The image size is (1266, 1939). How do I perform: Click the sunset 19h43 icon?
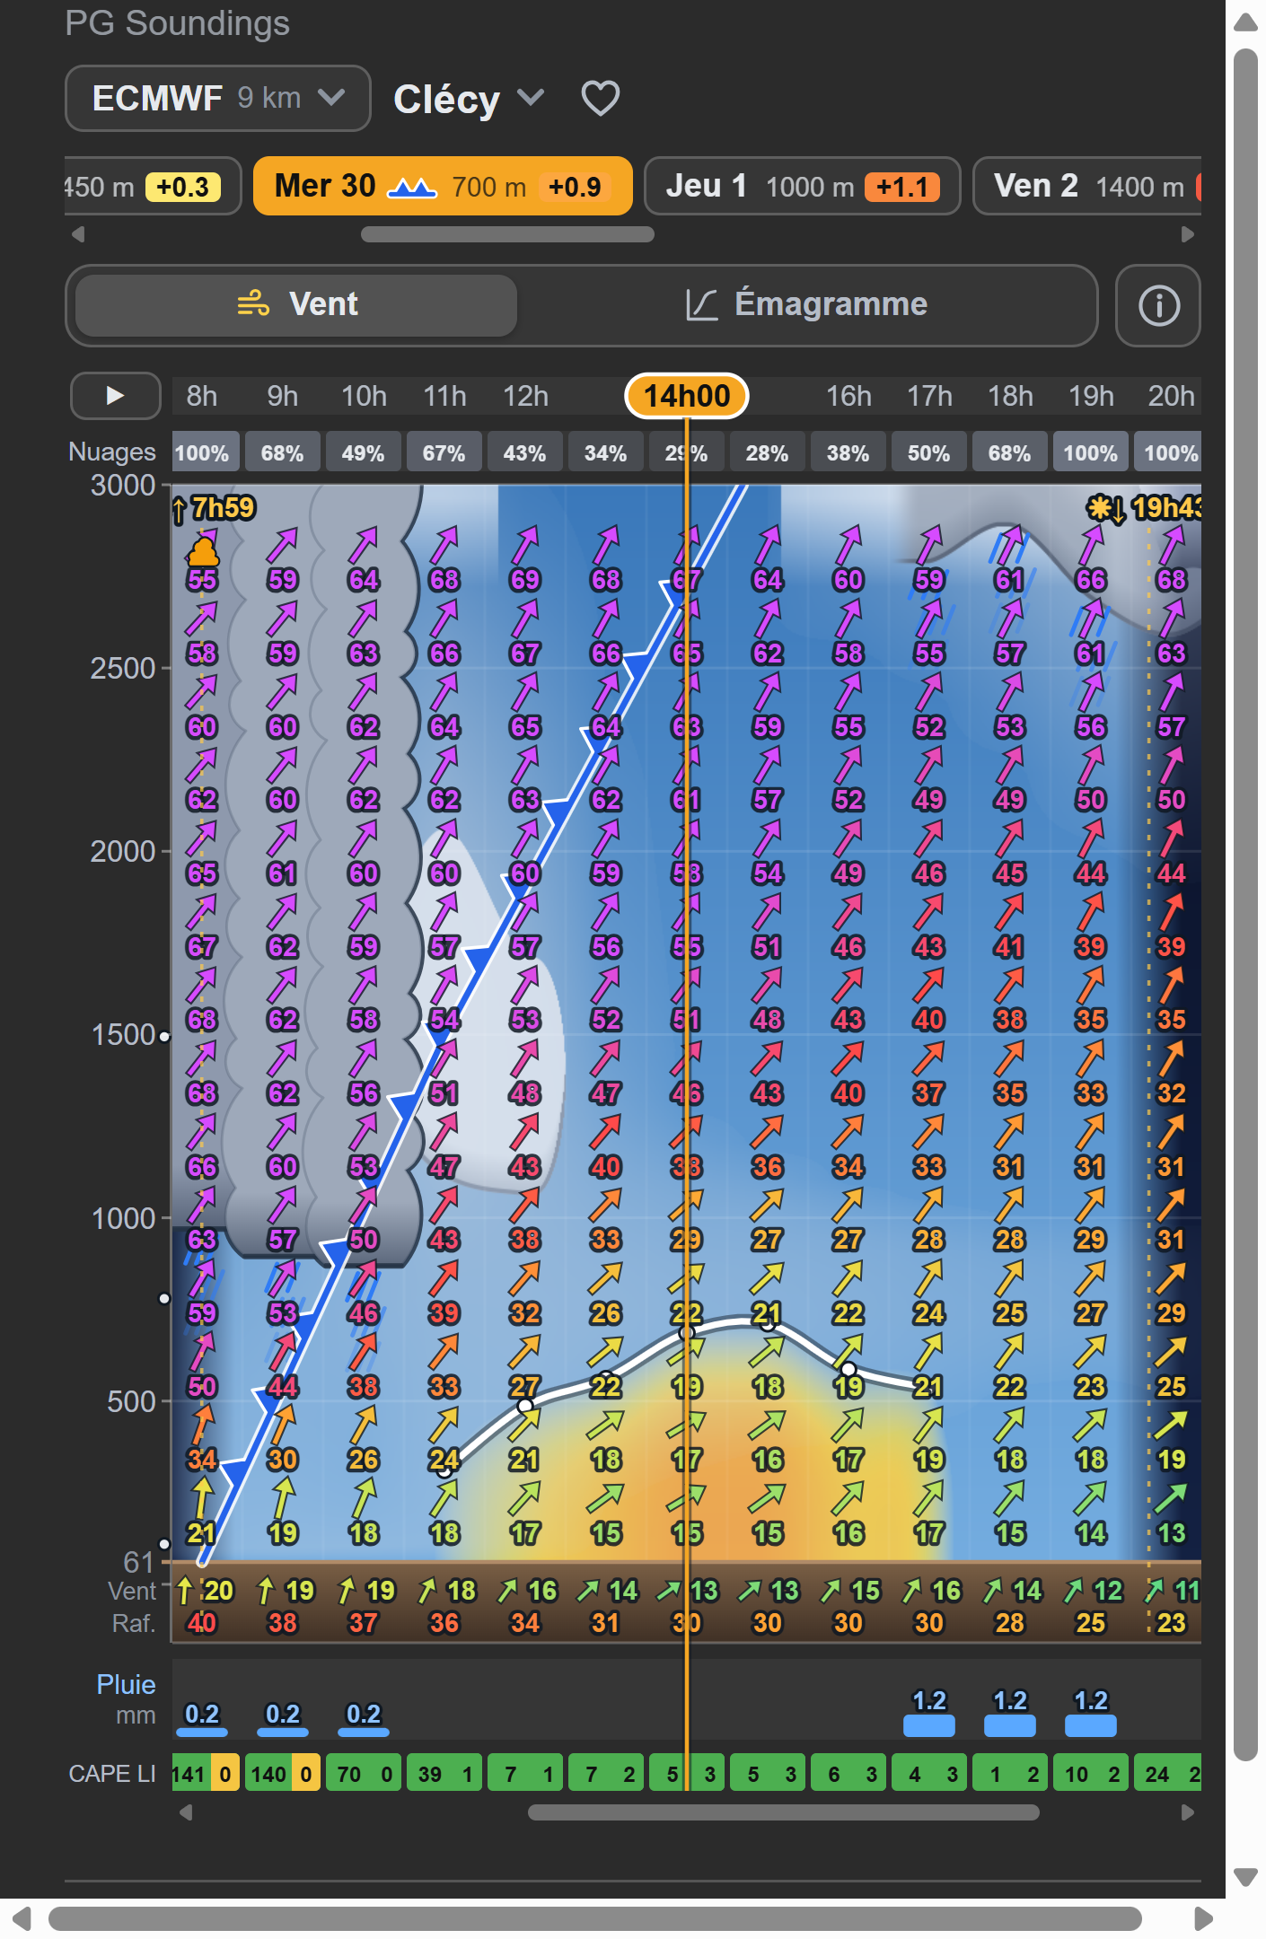pos(1144,509)
